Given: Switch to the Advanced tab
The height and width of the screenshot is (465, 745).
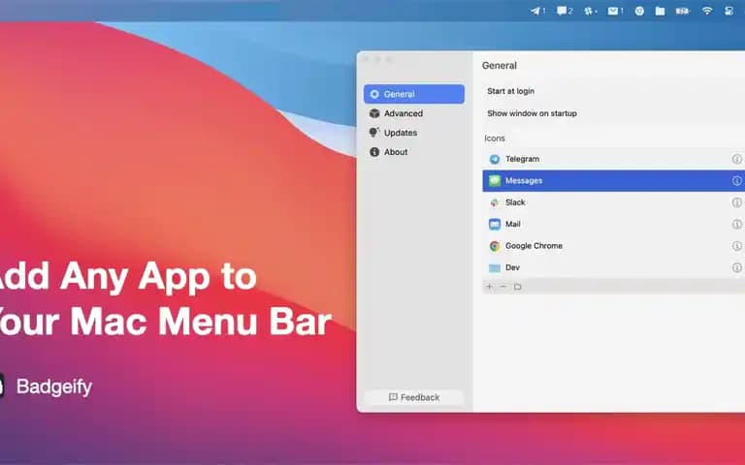Looking at the screenshot, I should 414,113.
